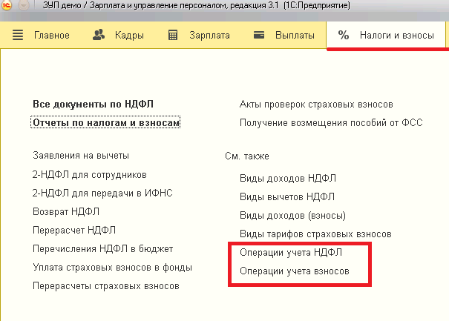The width and height of the screenshot is (449, 321).
Task: Click the people icon for Кадры
Action: [x=99, y=35]
